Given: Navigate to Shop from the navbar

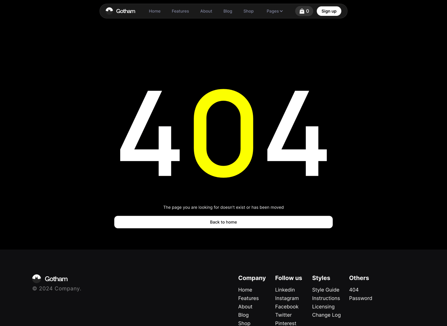Looking at the screenshot, I should pos(248,11).
